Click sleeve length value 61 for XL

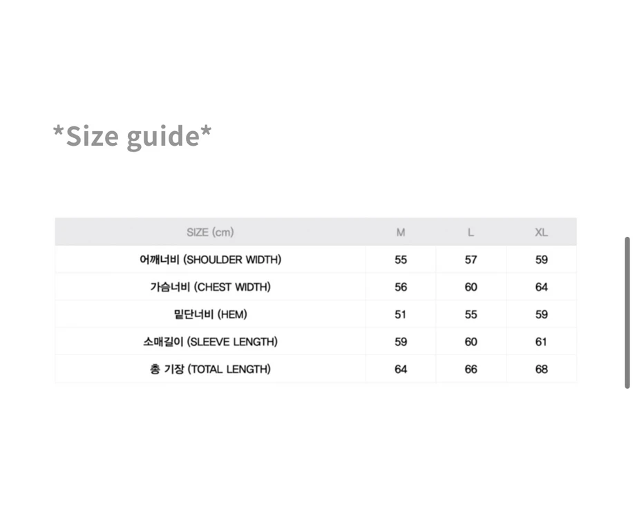[x=542, y=342]
